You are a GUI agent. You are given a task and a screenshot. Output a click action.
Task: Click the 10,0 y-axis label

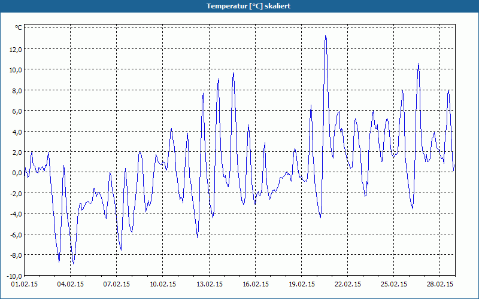(x=16, y=70)
